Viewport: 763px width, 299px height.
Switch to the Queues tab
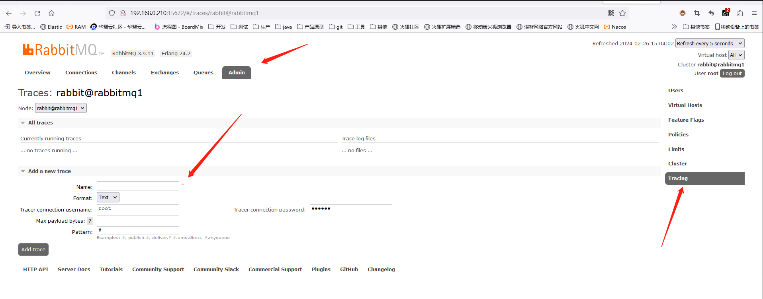203,72
